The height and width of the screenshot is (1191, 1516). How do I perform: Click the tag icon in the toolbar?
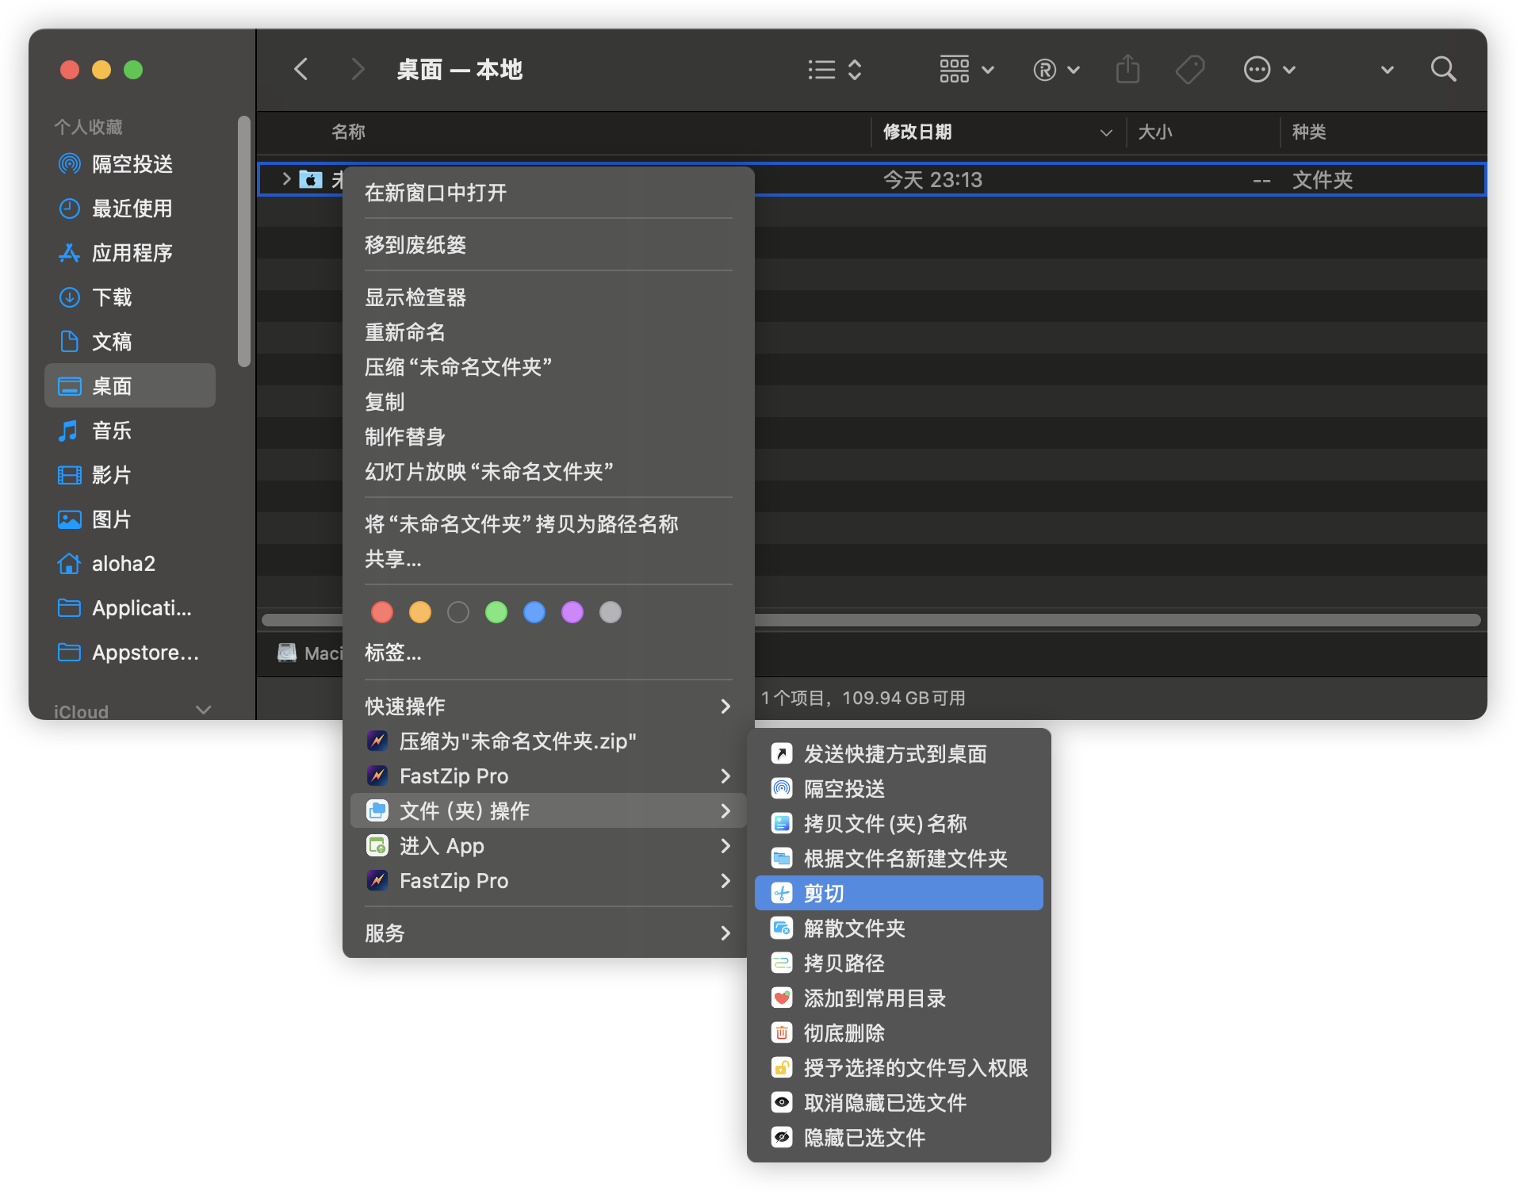(1190, 70)
